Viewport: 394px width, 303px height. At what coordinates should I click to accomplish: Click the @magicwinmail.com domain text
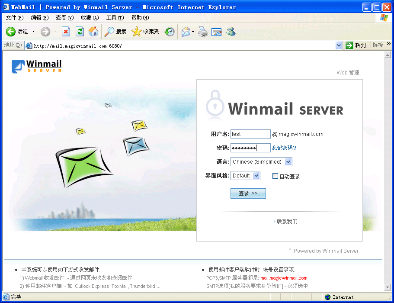[298, 134]
